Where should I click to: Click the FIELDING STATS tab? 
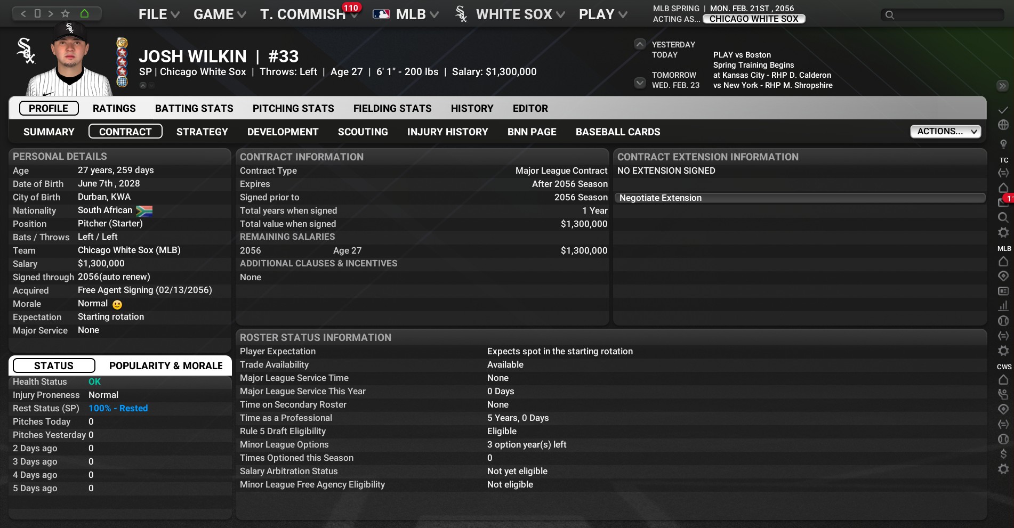pos(392,109)
